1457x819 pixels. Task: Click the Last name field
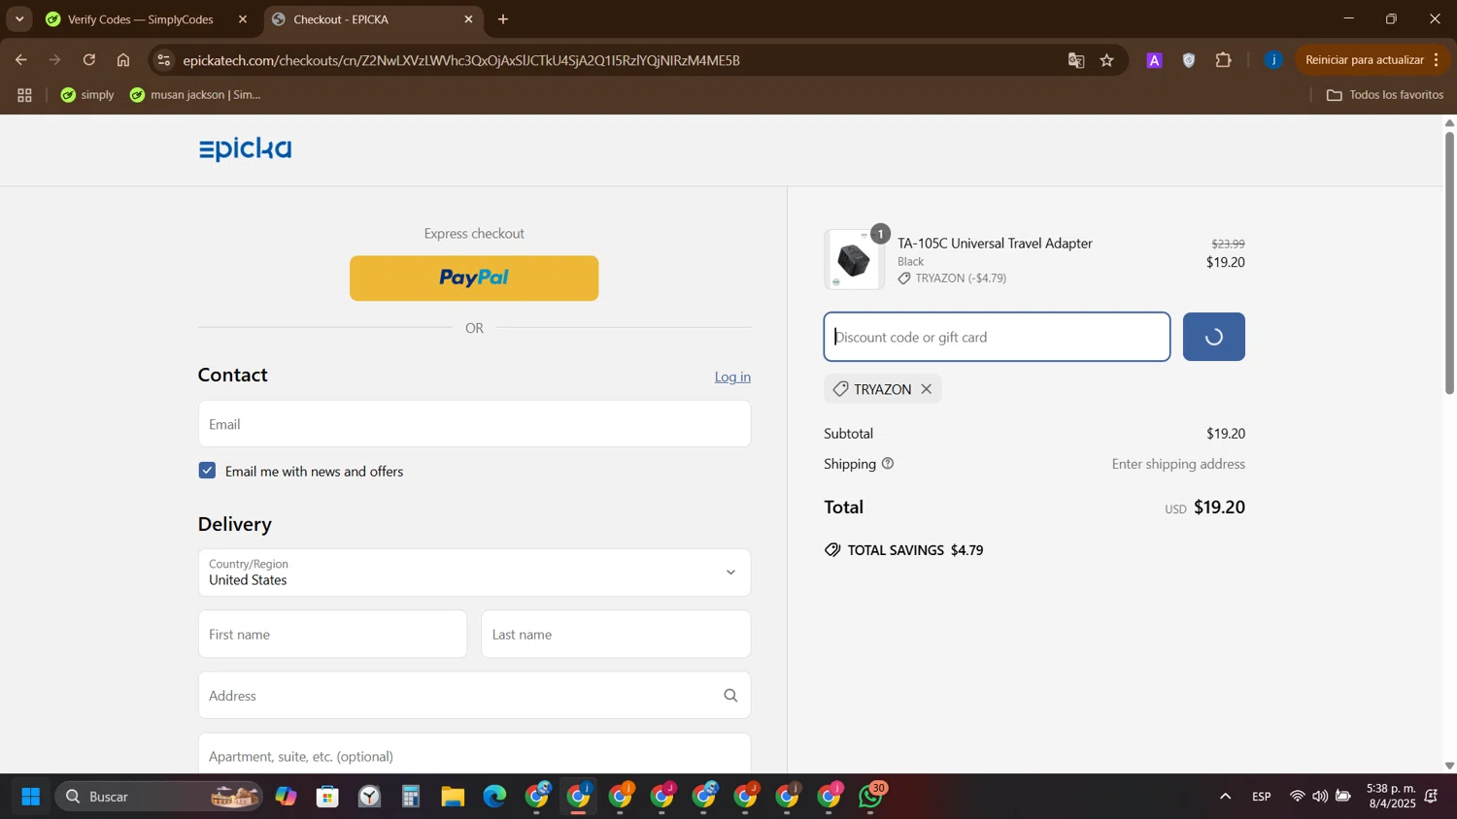tap(616, 635)
